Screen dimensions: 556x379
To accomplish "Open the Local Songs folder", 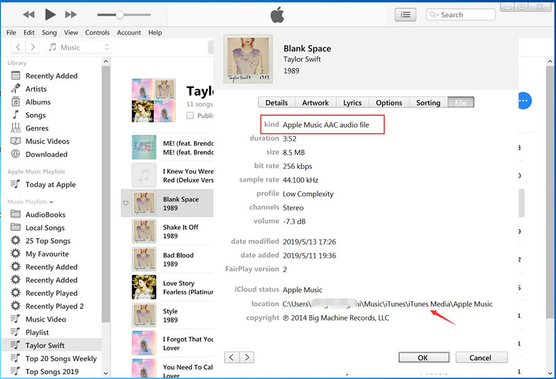I will click(45, 228).
